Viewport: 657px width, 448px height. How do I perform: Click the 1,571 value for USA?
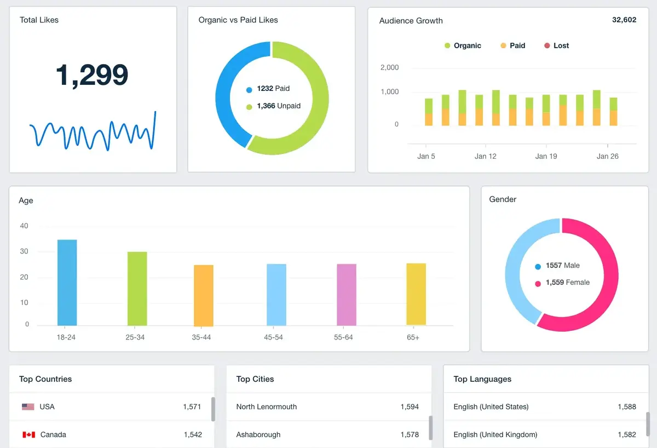[192, 407]
